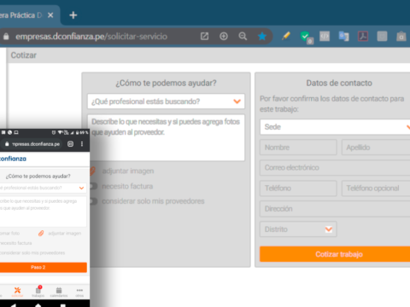This screenshot has height=307, width=410.
Task: Expand '¿Qué profesional estás buscando?' dropdown
Action: [x=166, y=101]
